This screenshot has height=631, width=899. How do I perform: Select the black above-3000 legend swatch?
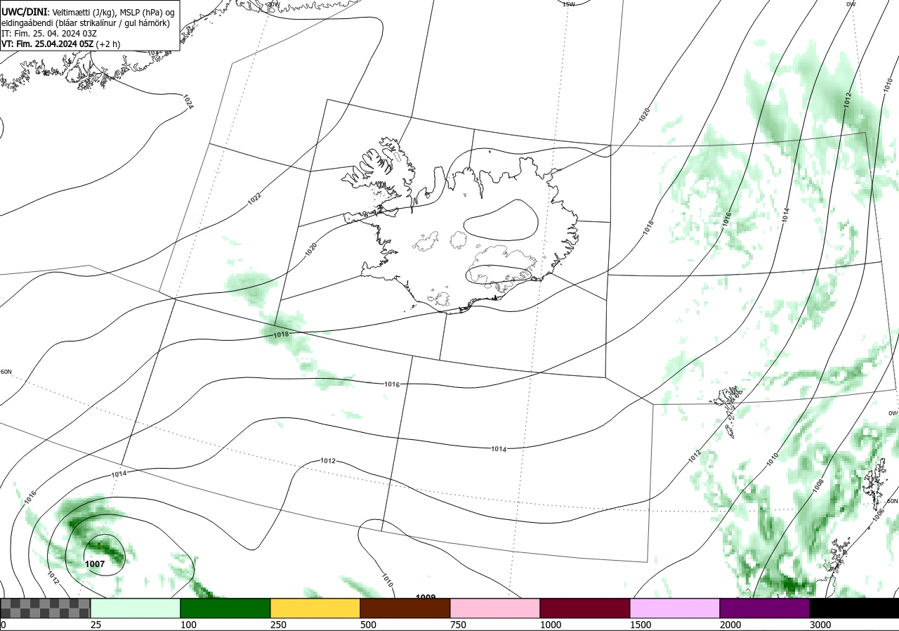[854, 608]
